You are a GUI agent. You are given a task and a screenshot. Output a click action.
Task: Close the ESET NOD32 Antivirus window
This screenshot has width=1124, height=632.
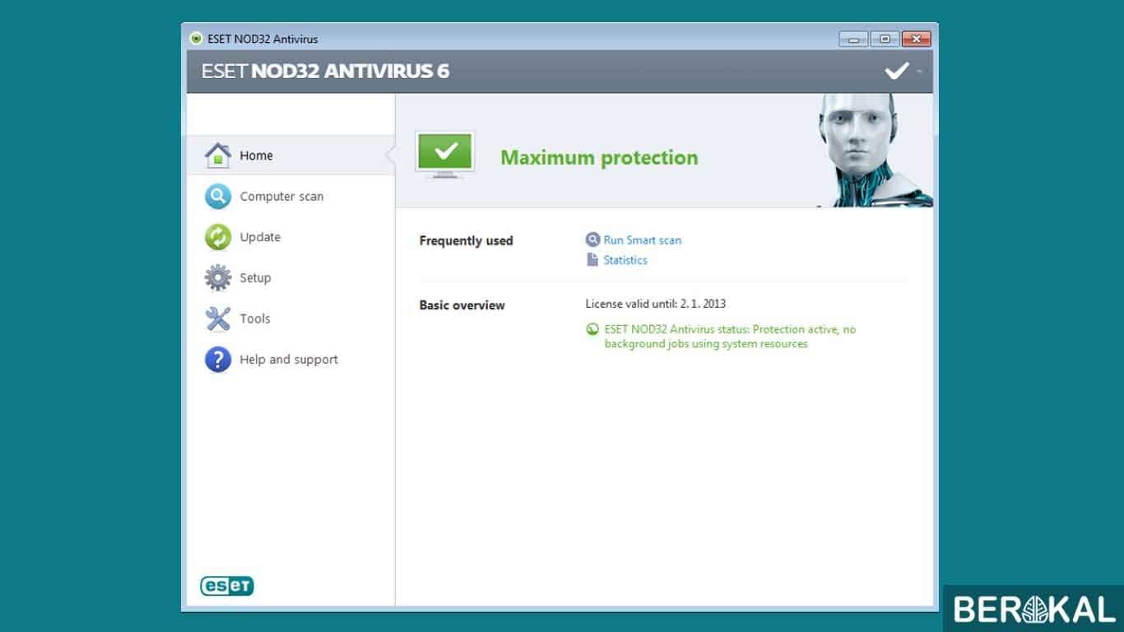tap(916, 39)
